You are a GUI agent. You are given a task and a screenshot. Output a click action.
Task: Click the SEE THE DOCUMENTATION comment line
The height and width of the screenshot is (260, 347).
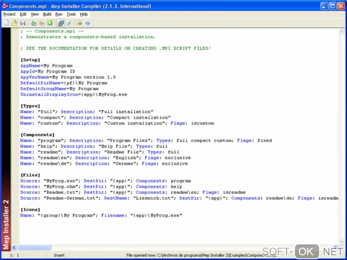point(116,48)
